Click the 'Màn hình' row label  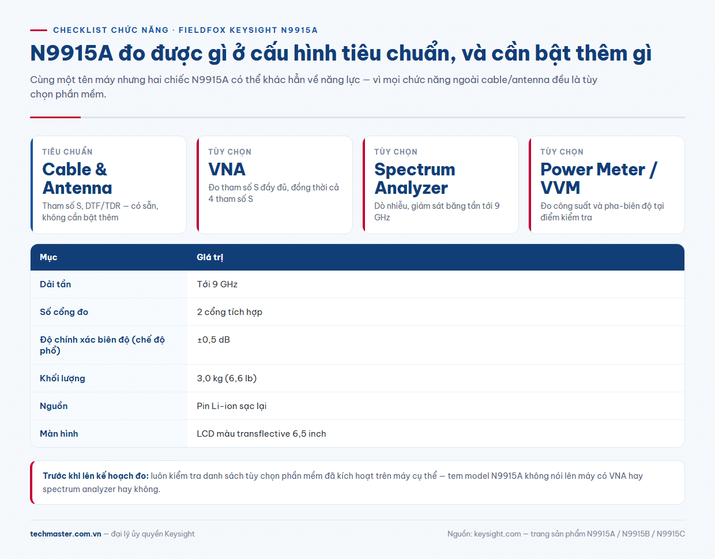click(59, 434)
